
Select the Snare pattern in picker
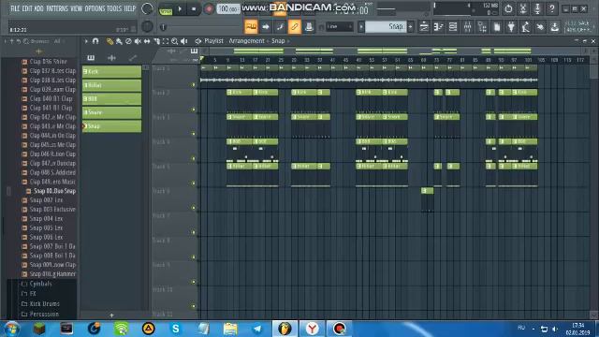pyautogui.click(x=112, y=112)
